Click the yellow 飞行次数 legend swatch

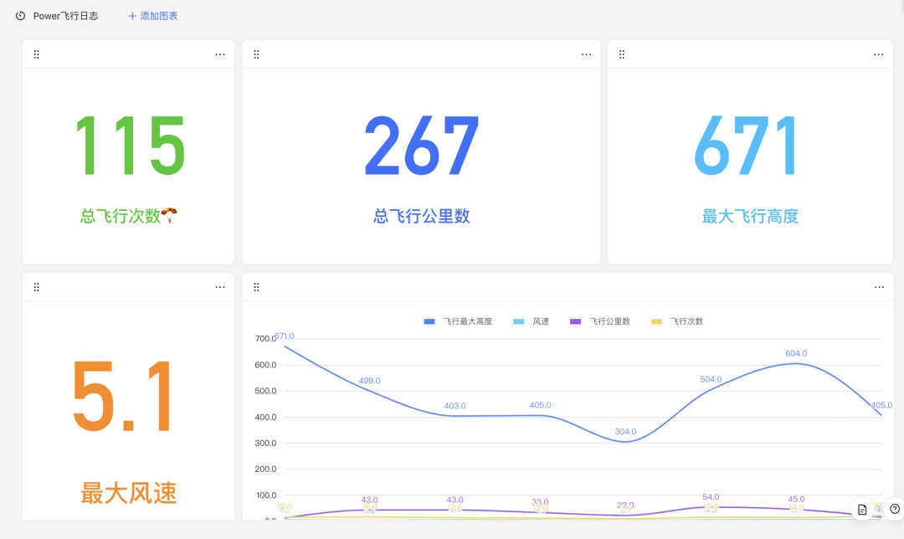point(656,321)
